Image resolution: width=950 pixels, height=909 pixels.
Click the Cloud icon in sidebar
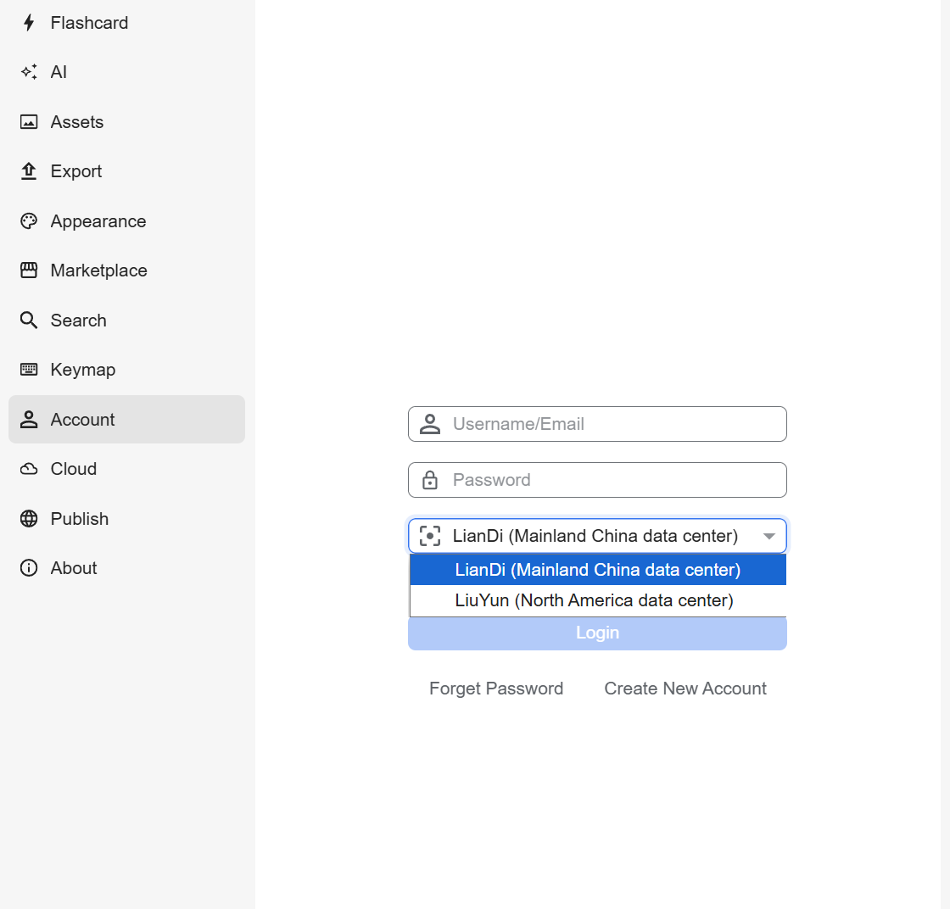29,469
